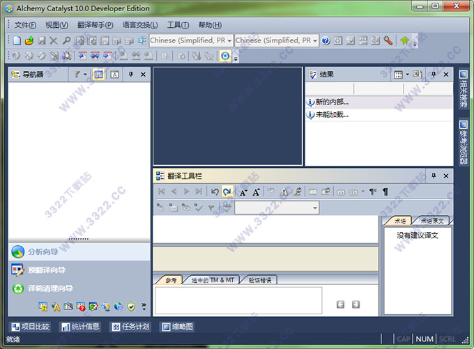Image resolution: width=474 pixels, height=349 pixels.
Task: Click the red wrench tool icon
Action: tap(388, 40)
